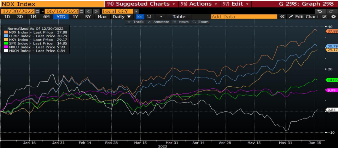Expand the Daily periodicity dropdown
339x150 pixels.
121,17
